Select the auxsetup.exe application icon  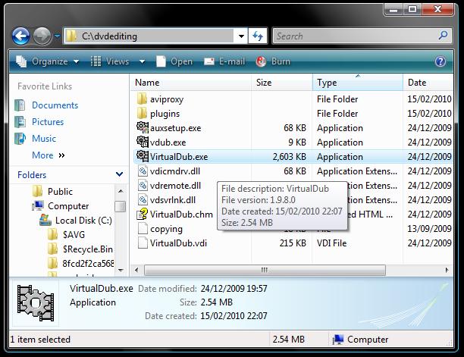pyautogui.click(x=143, y=127)
